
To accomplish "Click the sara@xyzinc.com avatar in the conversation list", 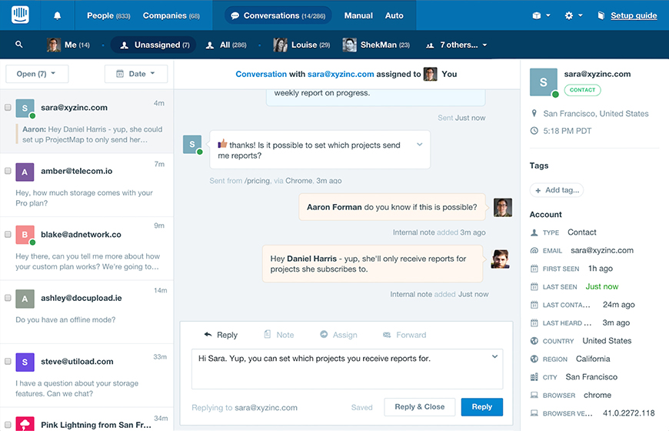I will (25, 109).
